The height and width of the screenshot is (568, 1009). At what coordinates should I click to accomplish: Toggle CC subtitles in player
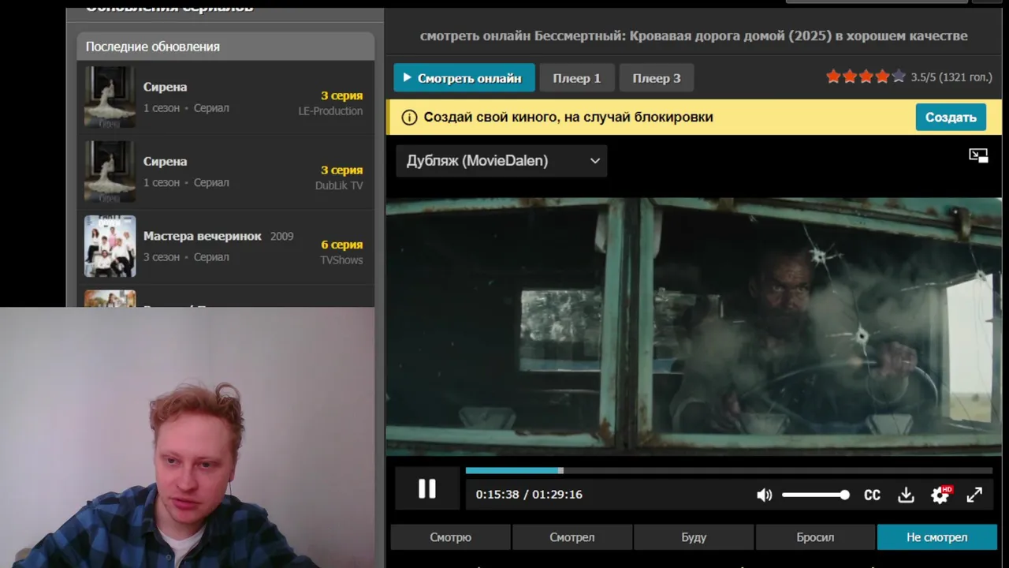(x=872, y=495)
